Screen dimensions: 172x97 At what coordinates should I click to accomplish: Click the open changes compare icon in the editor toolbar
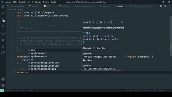161,6
